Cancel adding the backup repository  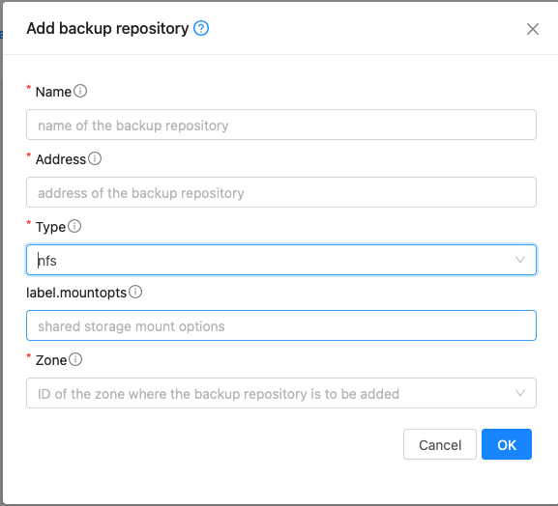tap(440, 444)
